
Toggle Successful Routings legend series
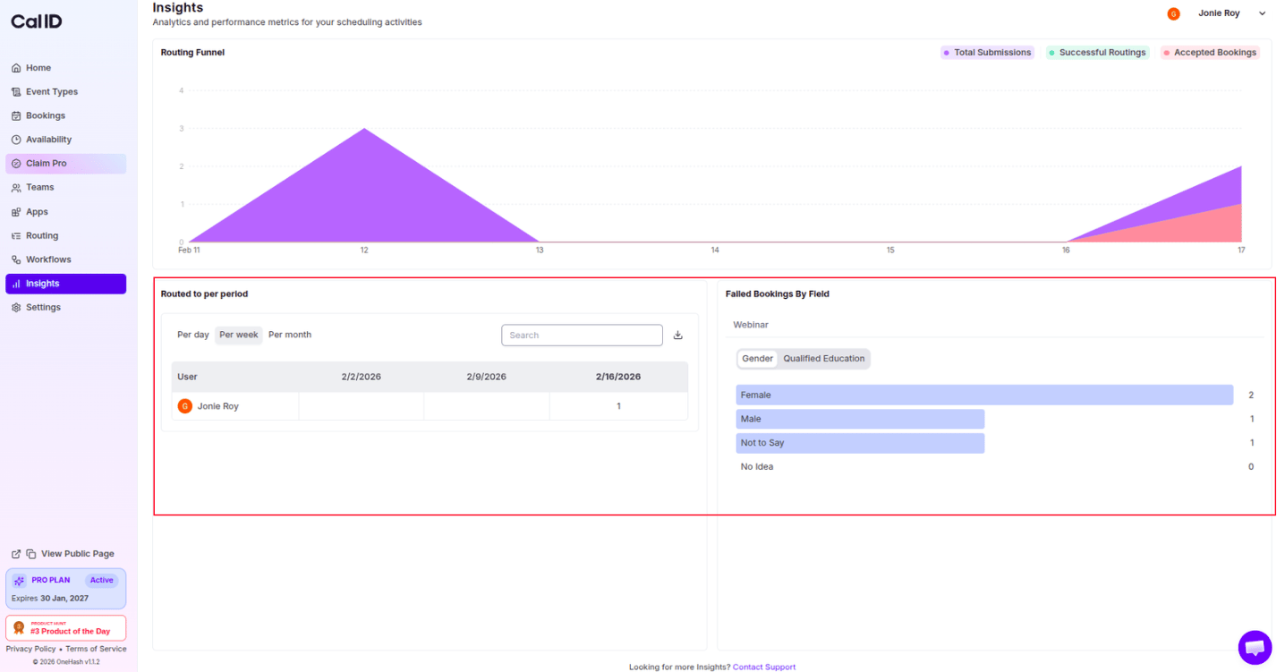click(x=1097, y=53)
